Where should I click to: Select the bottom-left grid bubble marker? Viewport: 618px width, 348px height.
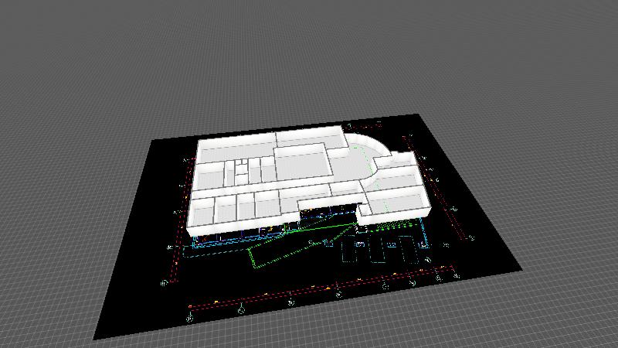[189, 317]
